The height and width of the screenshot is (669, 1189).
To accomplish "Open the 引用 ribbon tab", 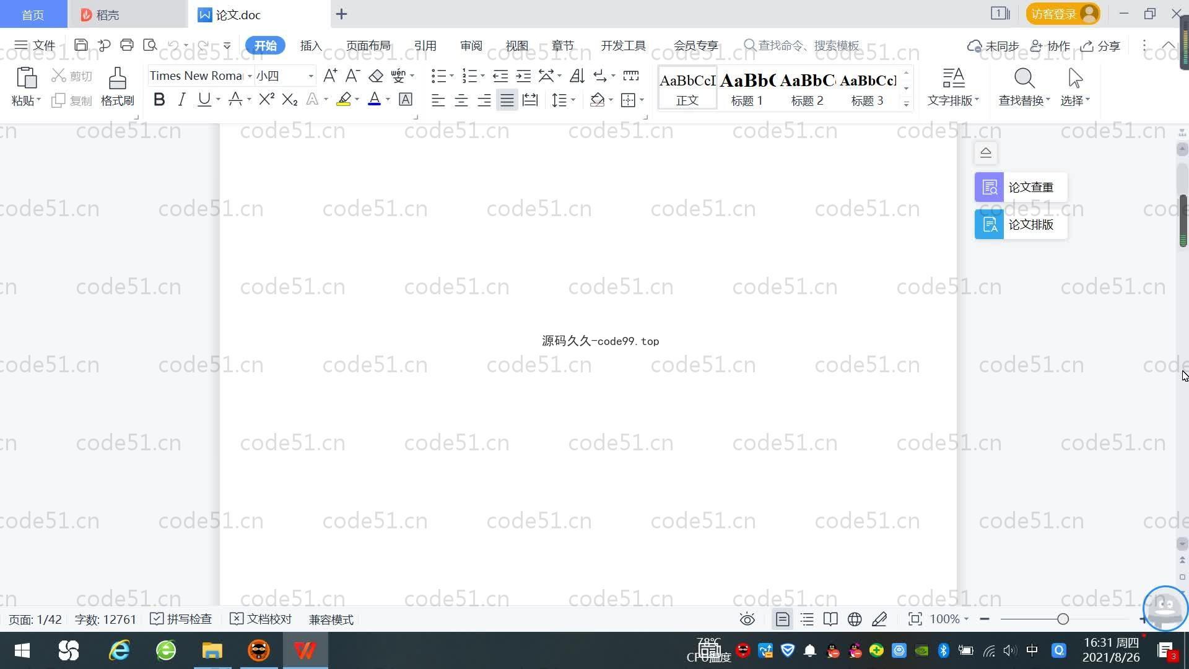I will [x=425, y=46].
